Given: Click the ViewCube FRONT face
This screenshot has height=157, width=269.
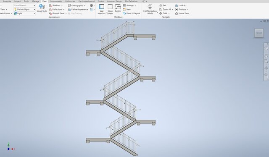Looking at the screenshot, I should 259,33.
